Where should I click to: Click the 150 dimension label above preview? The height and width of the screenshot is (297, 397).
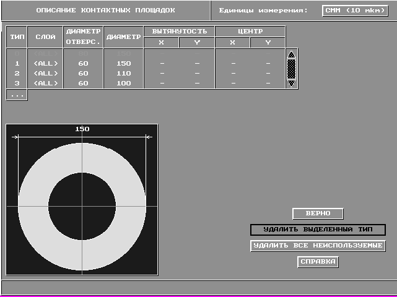82,129
